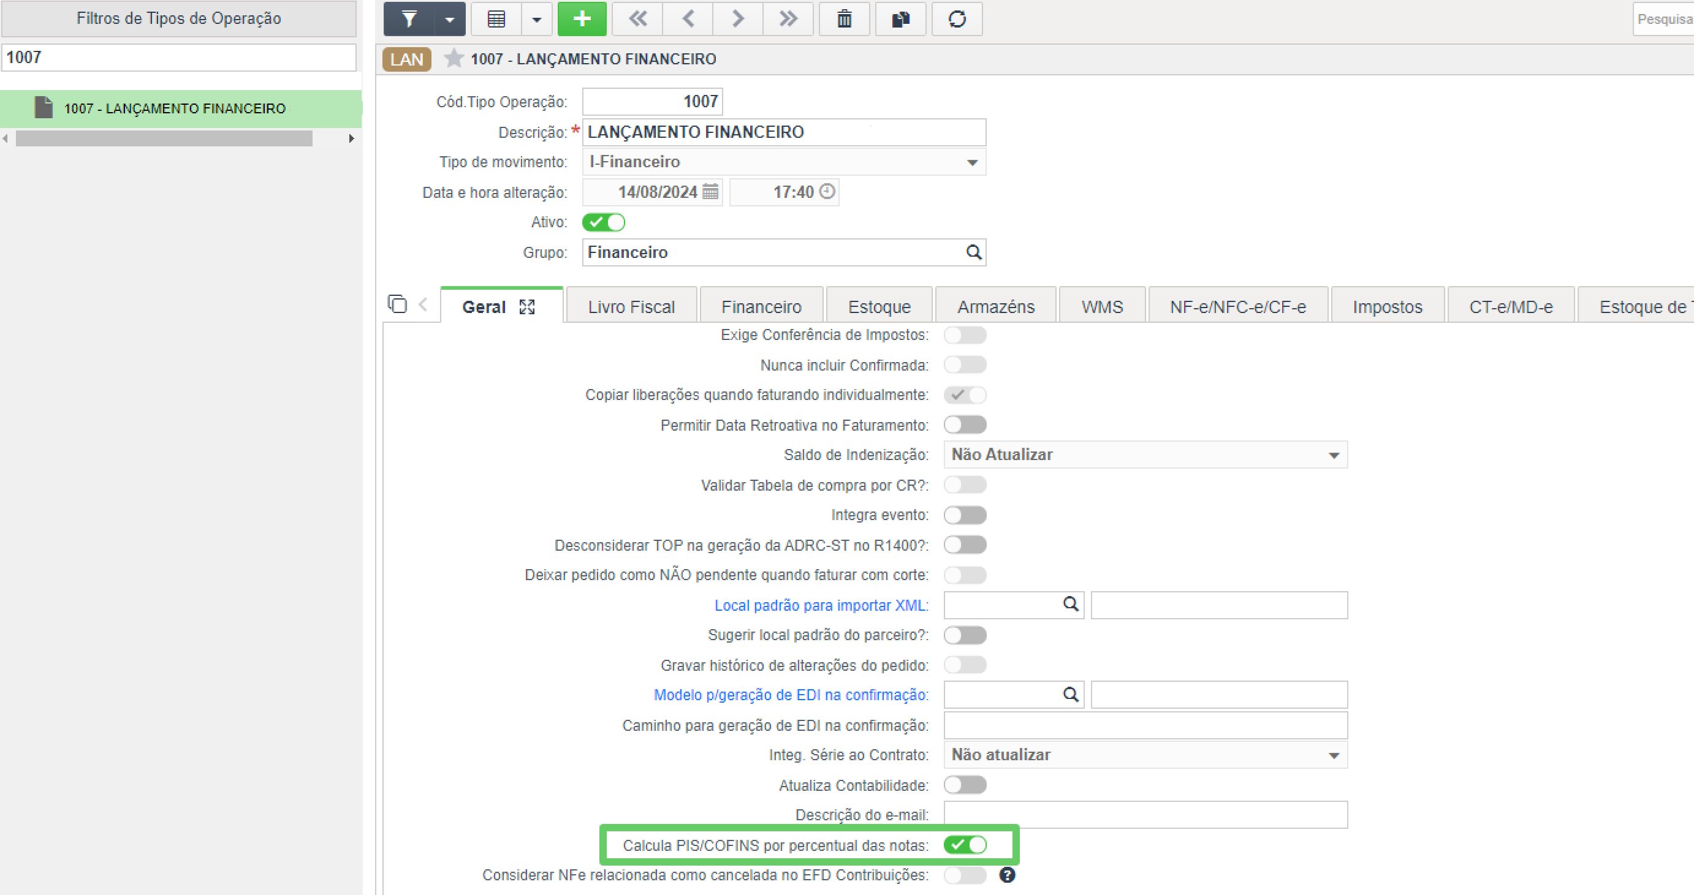Toggle Considerar NFe relacionada como cancelada
The height and width of the screenshot is (895, 1694).
click(x=965, y=875)
